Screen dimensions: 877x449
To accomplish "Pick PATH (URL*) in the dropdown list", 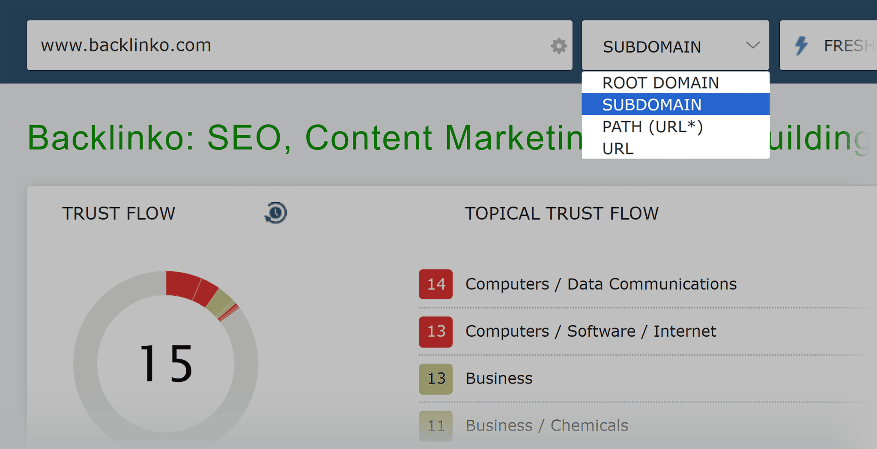I will tap(675, 127).
